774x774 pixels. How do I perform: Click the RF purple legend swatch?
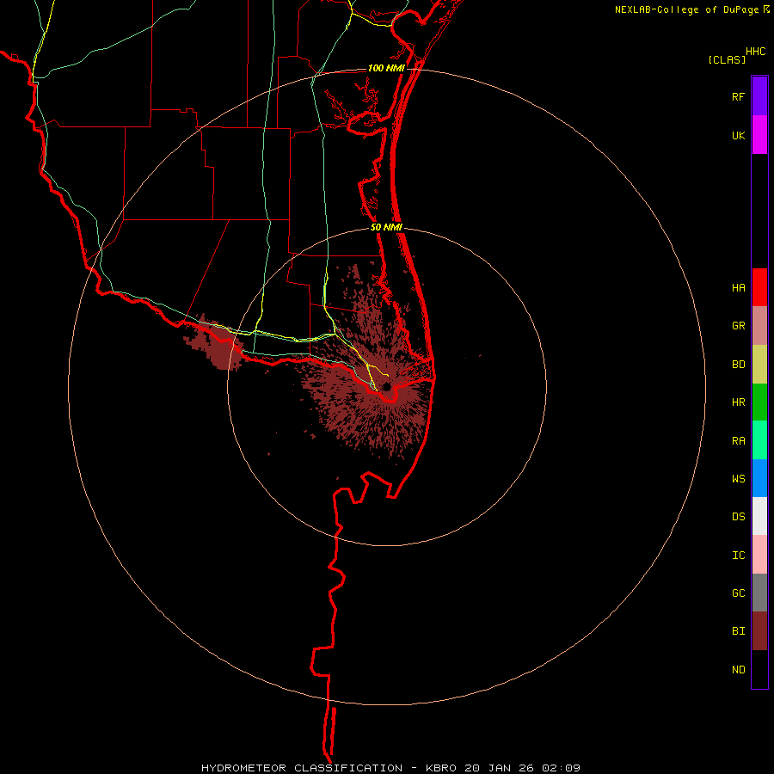[759, 96]
